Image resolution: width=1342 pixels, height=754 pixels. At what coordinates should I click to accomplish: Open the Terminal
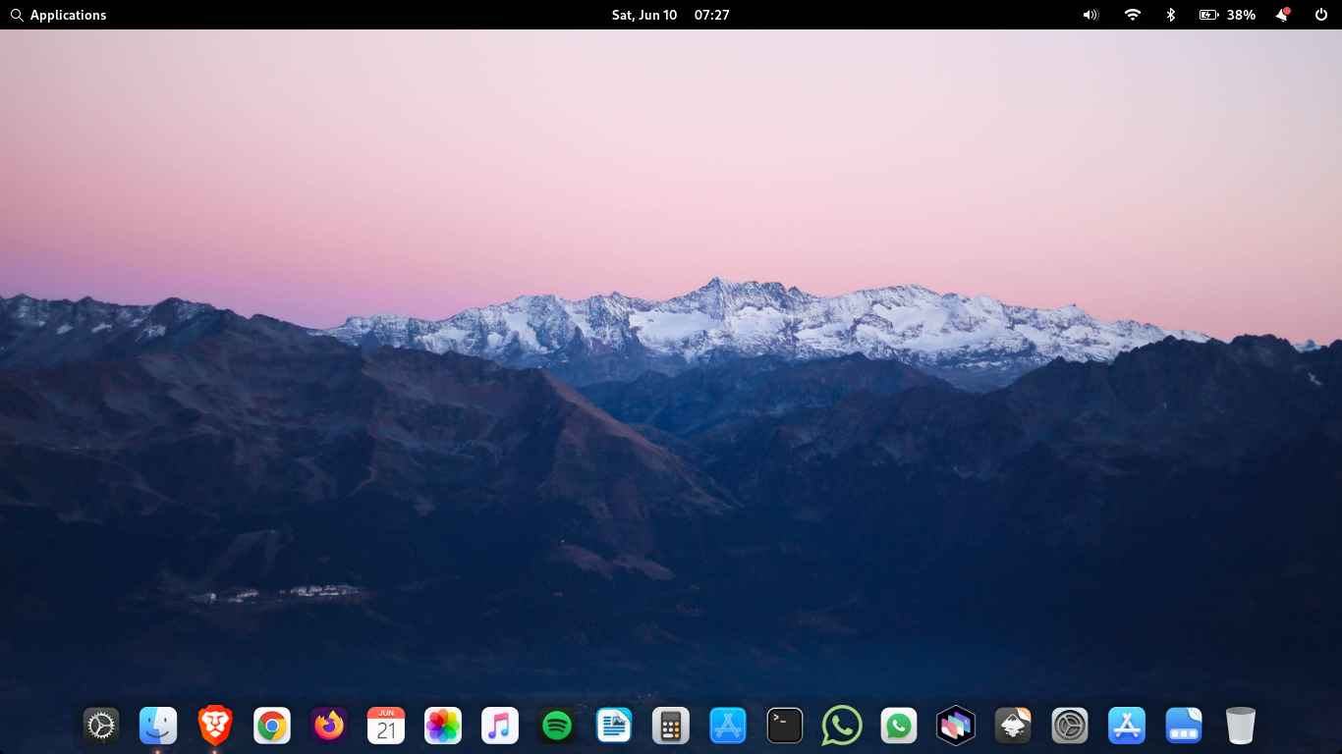coord(785,725)
